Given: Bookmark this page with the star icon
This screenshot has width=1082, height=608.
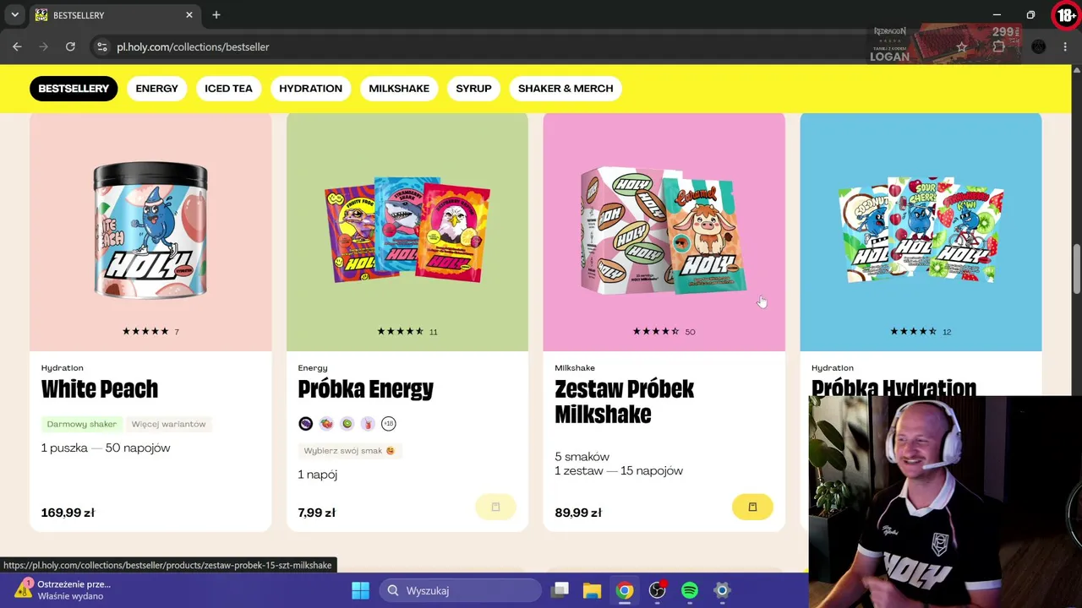Looking at the screenshot, I should [961, 47].
